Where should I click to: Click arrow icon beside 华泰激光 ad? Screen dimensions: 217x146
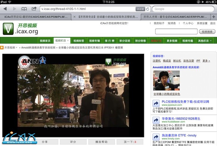tap(156, 120)
